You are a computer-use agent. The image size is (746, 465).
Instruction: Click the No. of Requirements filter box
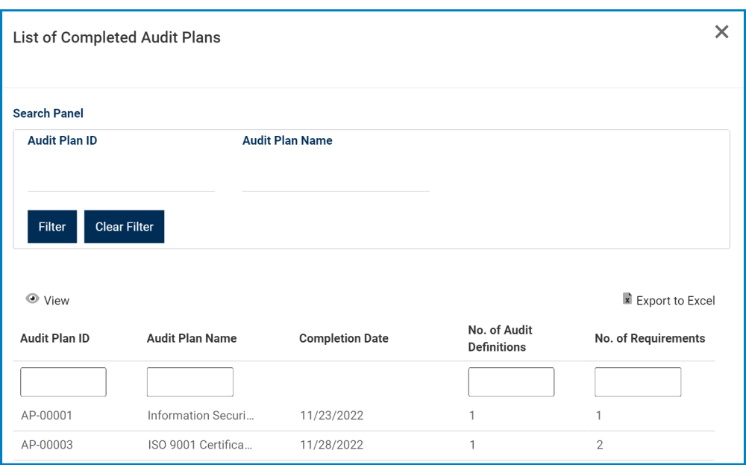637,381
